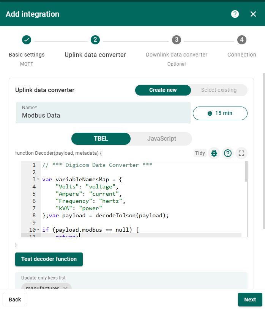Select the Uplink data converter step 2 circle
The image size is (265, 309).
click(x=95, y=40)
